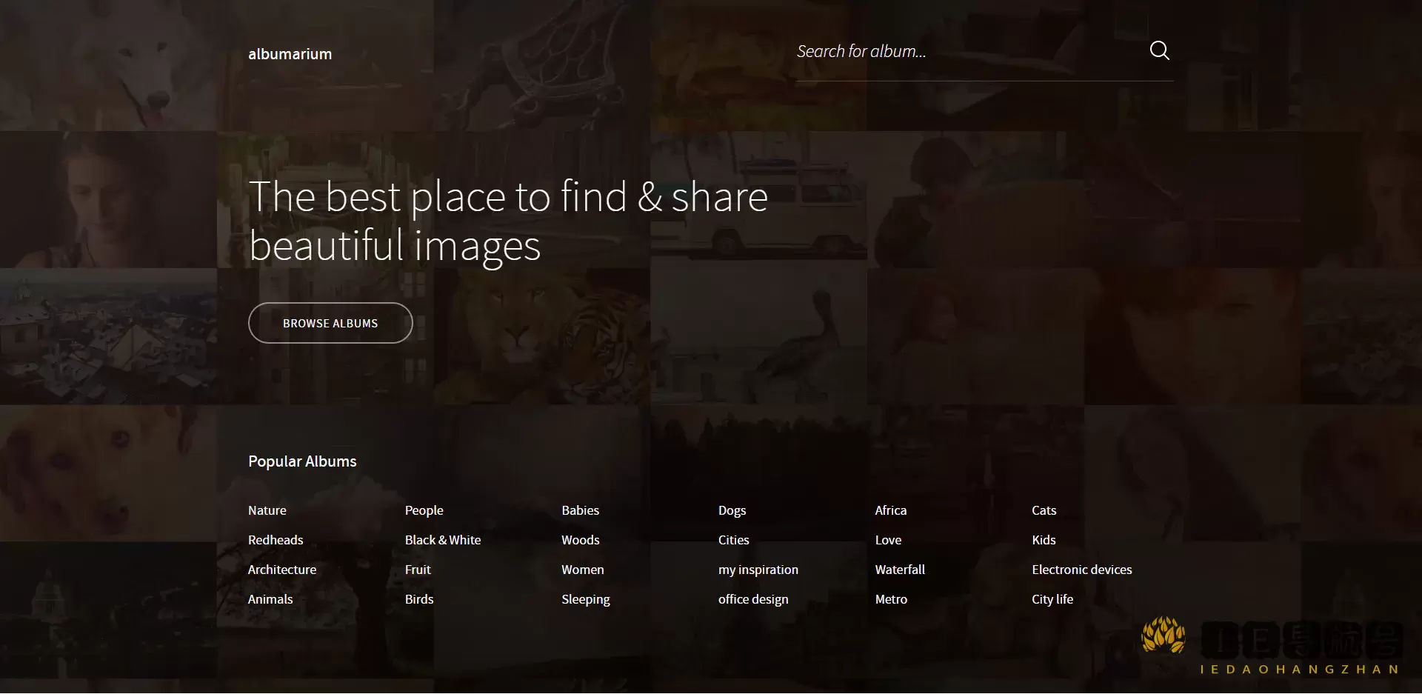Click the albumarium logo
This screenshot has width=1422, height=694.
(x=290, y=54)
